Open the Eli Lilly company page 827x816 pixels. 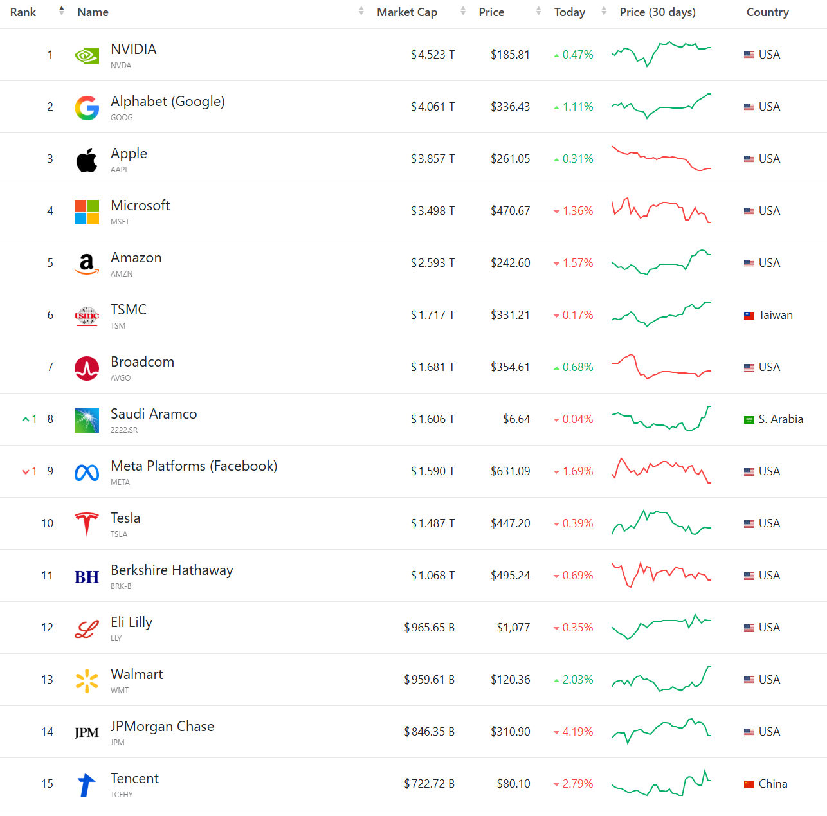tap(131, 622)
